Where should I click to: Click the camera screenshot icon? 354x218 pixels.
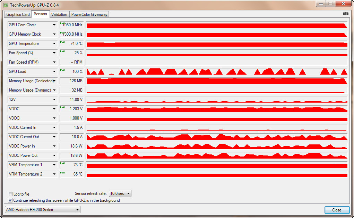[345, 14]
